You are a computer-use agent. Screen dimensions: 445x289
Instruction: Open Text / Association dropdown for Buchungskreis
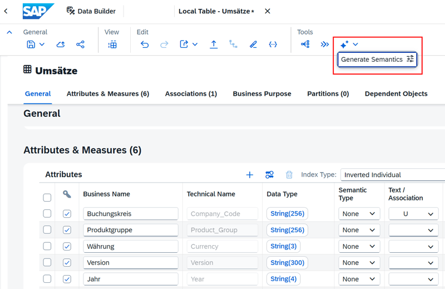[x=413, y=214]
